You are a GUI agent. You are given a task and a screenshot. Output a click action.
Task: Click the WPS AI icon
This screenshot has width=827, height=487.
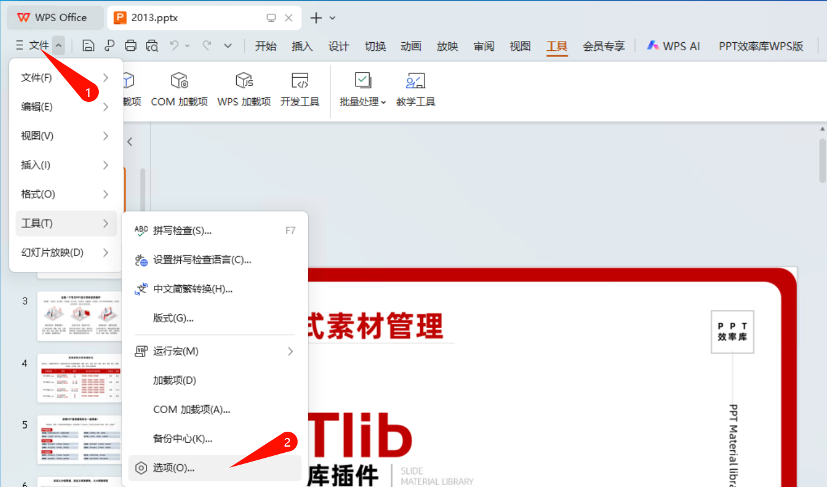[652, 45]
